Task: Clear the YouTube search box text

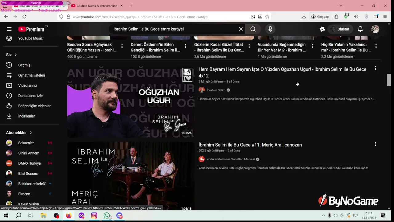Action: 241,29
